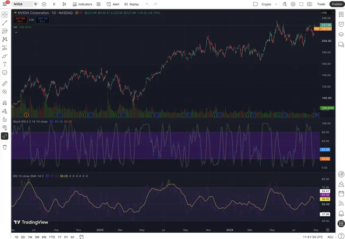The height and width of the screenshot is (239, 345).
Task: Select the 1Y time range
Action: pos(59,237)
